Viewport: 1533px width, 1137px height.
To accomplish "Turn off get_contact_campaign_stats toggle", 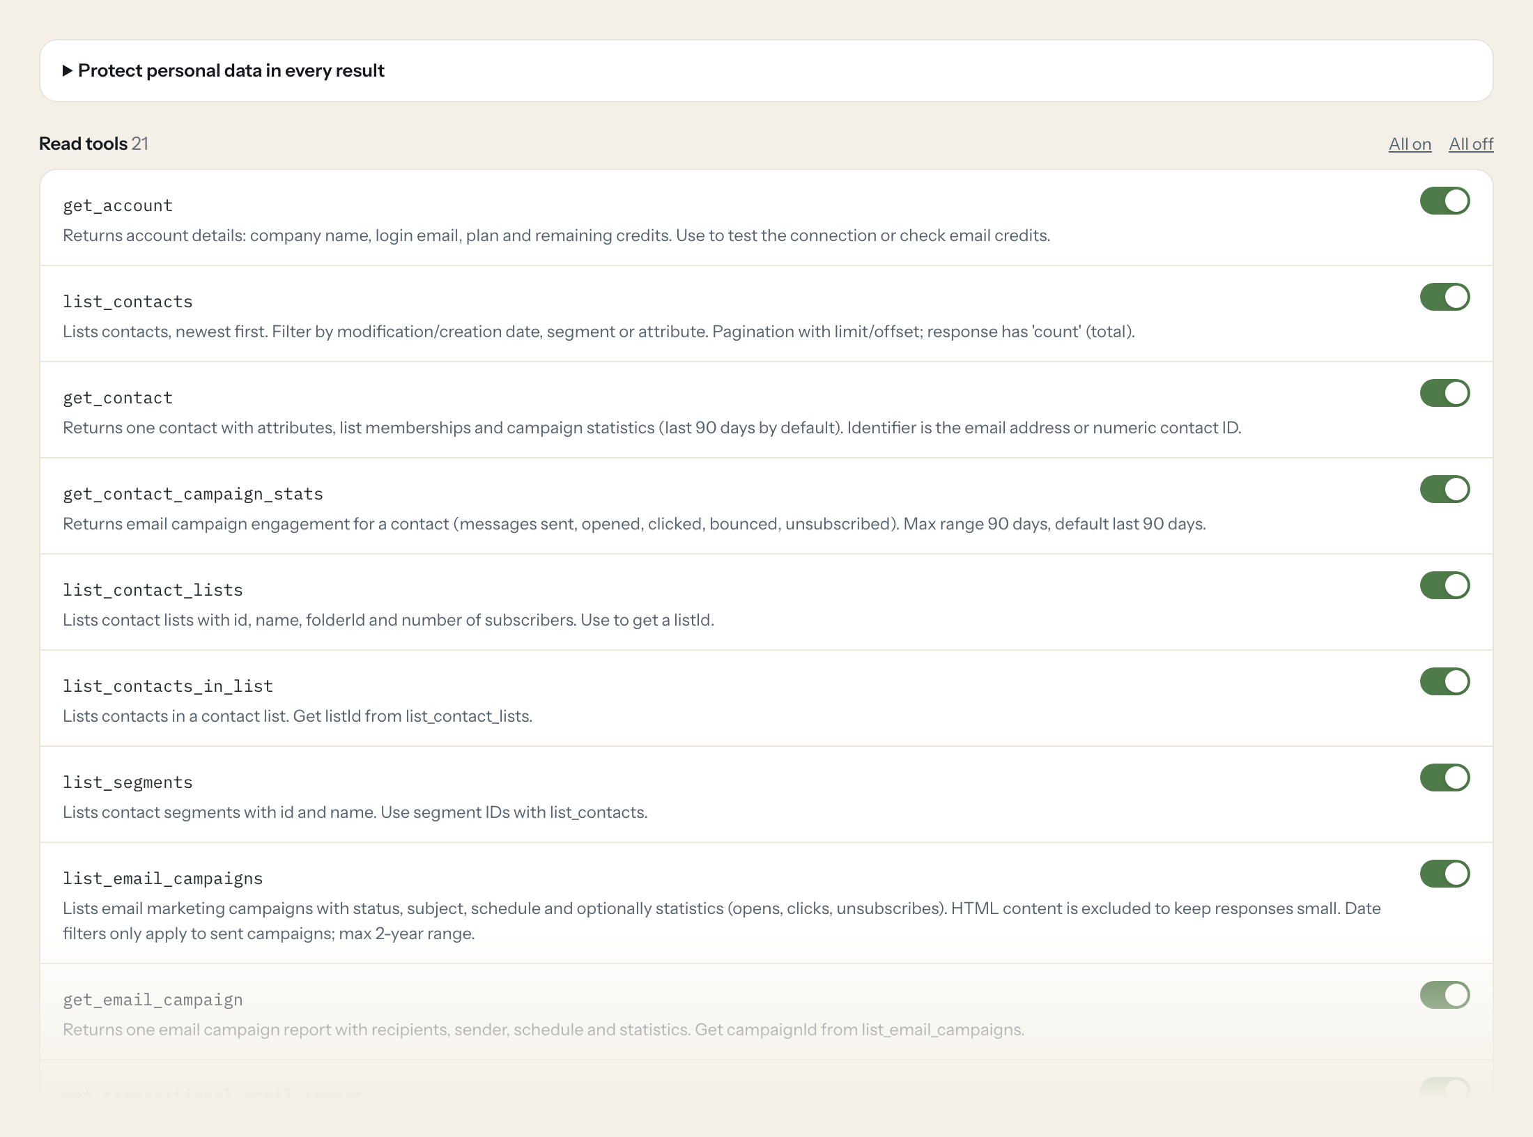I will click(1445, 489).
